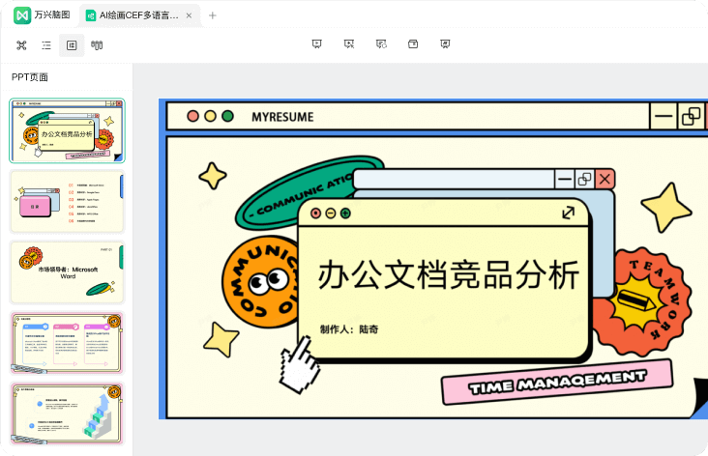The image size is (708, 456).
Task: Switch to the kanban board view icon
Action: pyautogui.click(x=97, y=45)
